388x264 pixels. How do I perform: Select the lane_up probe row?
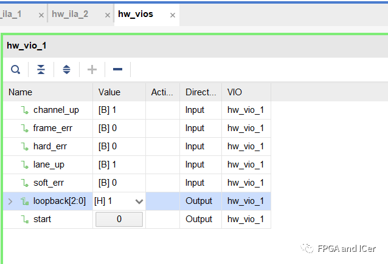pos(137,164)
